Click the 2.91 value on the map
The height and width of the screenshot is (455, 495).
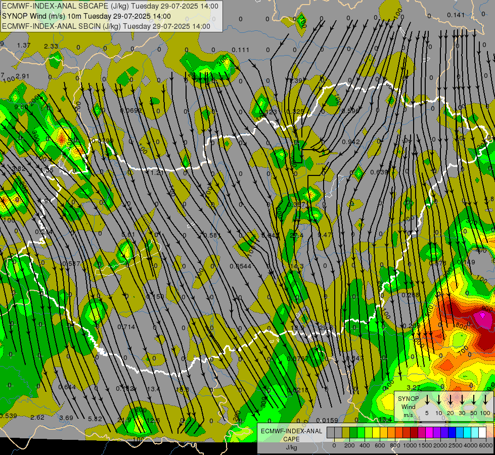pyautogui.click(x=22, y=76)
